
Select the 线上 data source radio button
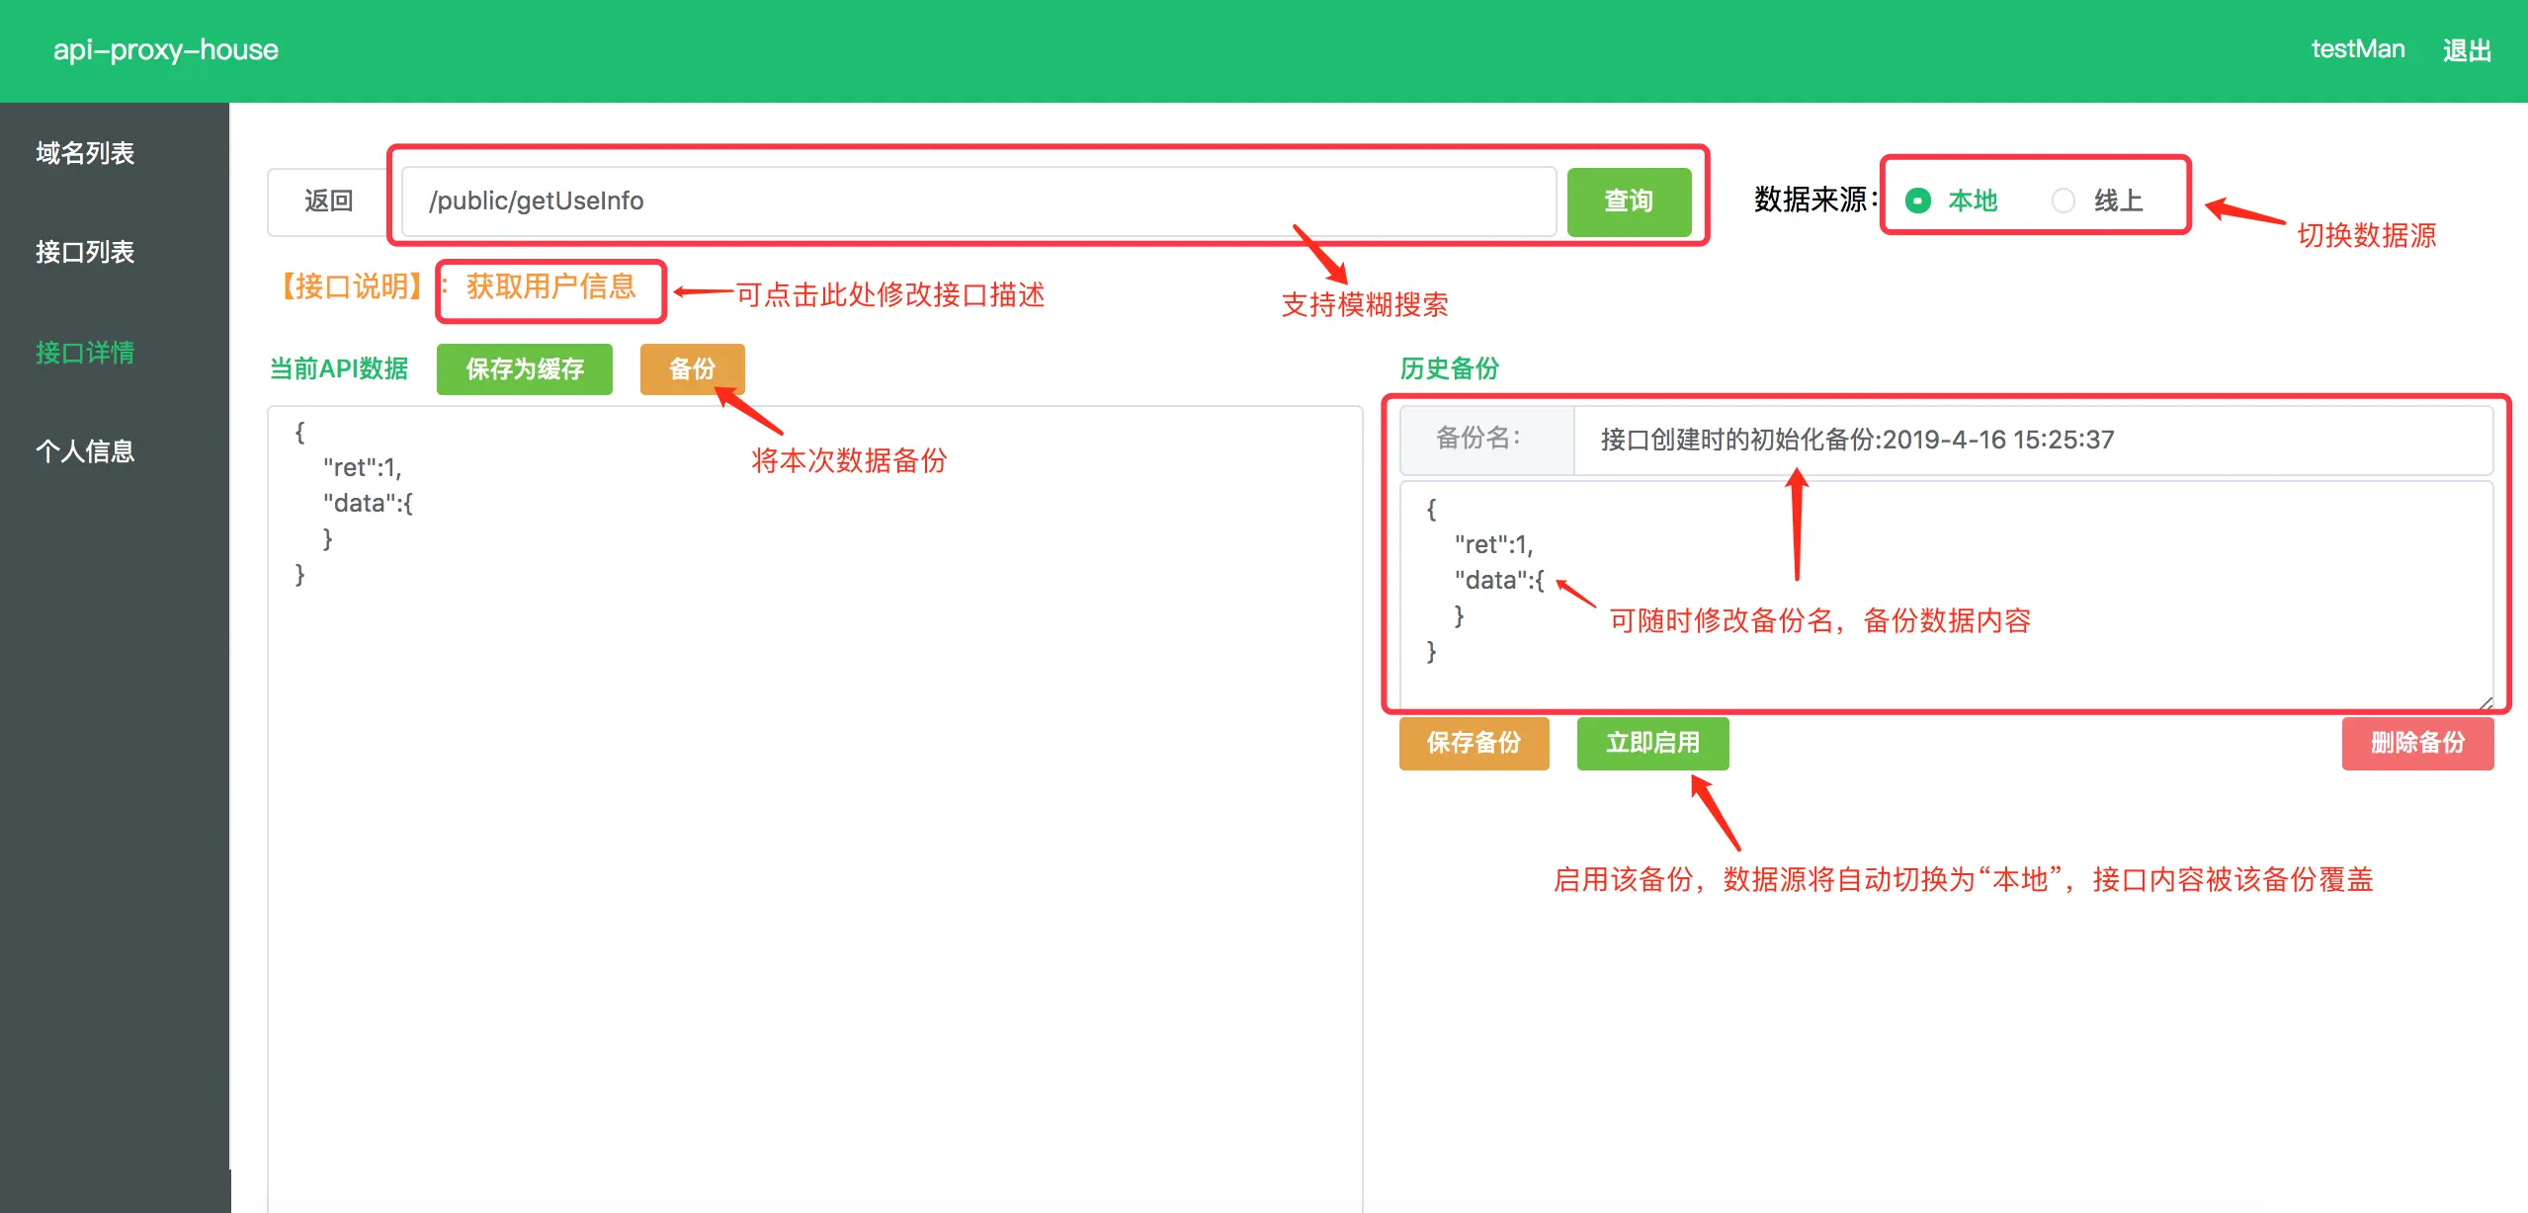pyautogui.click(x=2064, y=201)
